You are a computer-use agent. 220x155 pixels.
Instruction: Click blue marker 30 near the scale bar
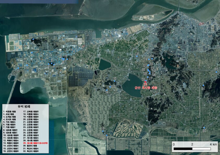[204, 128]
